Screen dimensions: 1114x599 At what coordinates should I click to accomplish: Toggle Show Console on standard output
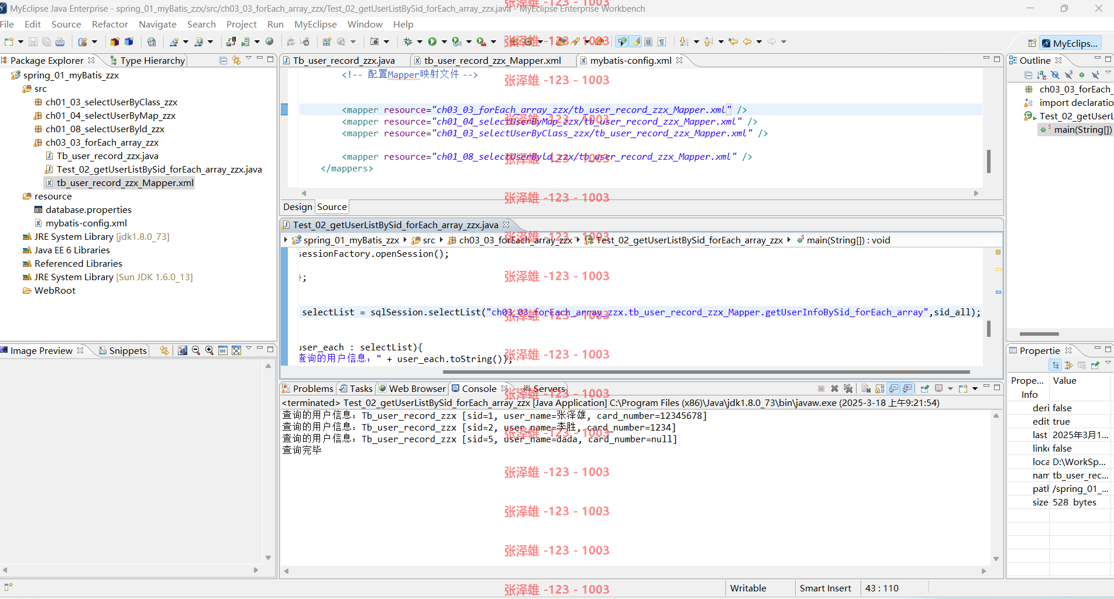coord(893,388)
